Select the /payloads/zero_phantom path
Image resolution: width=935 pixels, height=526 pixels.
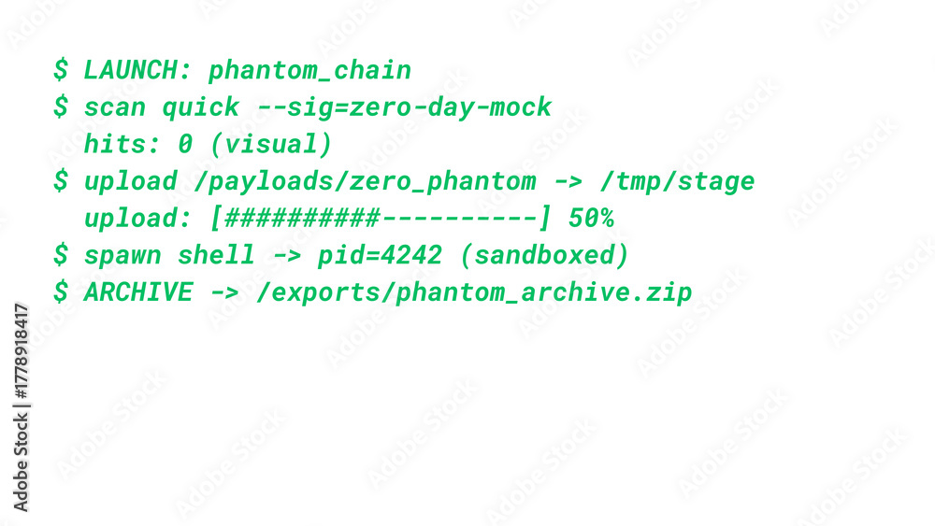pos(365,181)
